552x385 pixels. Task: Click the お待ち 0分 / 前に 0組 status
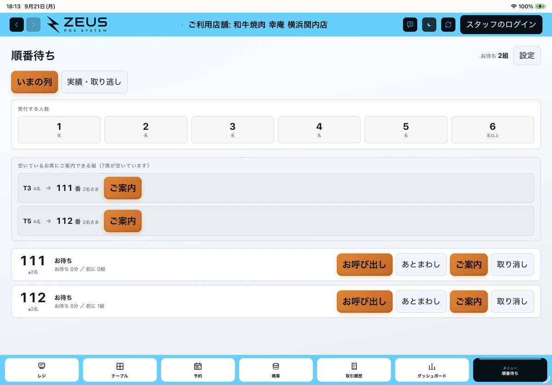pos(80,269)
